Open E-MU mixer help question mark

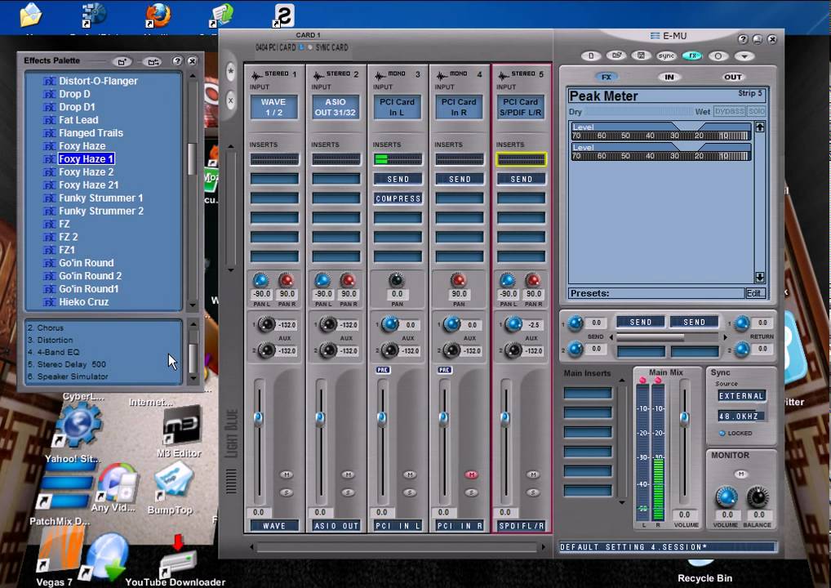pyautogui.click(x=743, y=39)
